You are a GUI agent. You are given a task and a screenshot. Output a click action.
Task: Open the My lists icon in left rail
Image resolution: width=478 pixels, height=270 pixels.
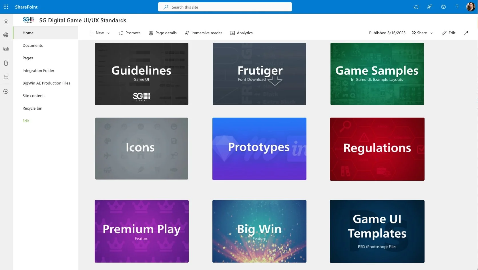6,77
